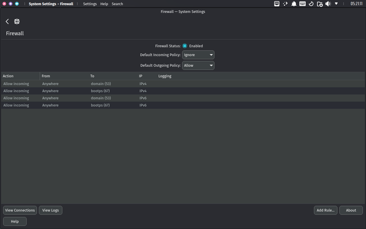Click the back arrow in Firewall settings

tap(7, 21)
